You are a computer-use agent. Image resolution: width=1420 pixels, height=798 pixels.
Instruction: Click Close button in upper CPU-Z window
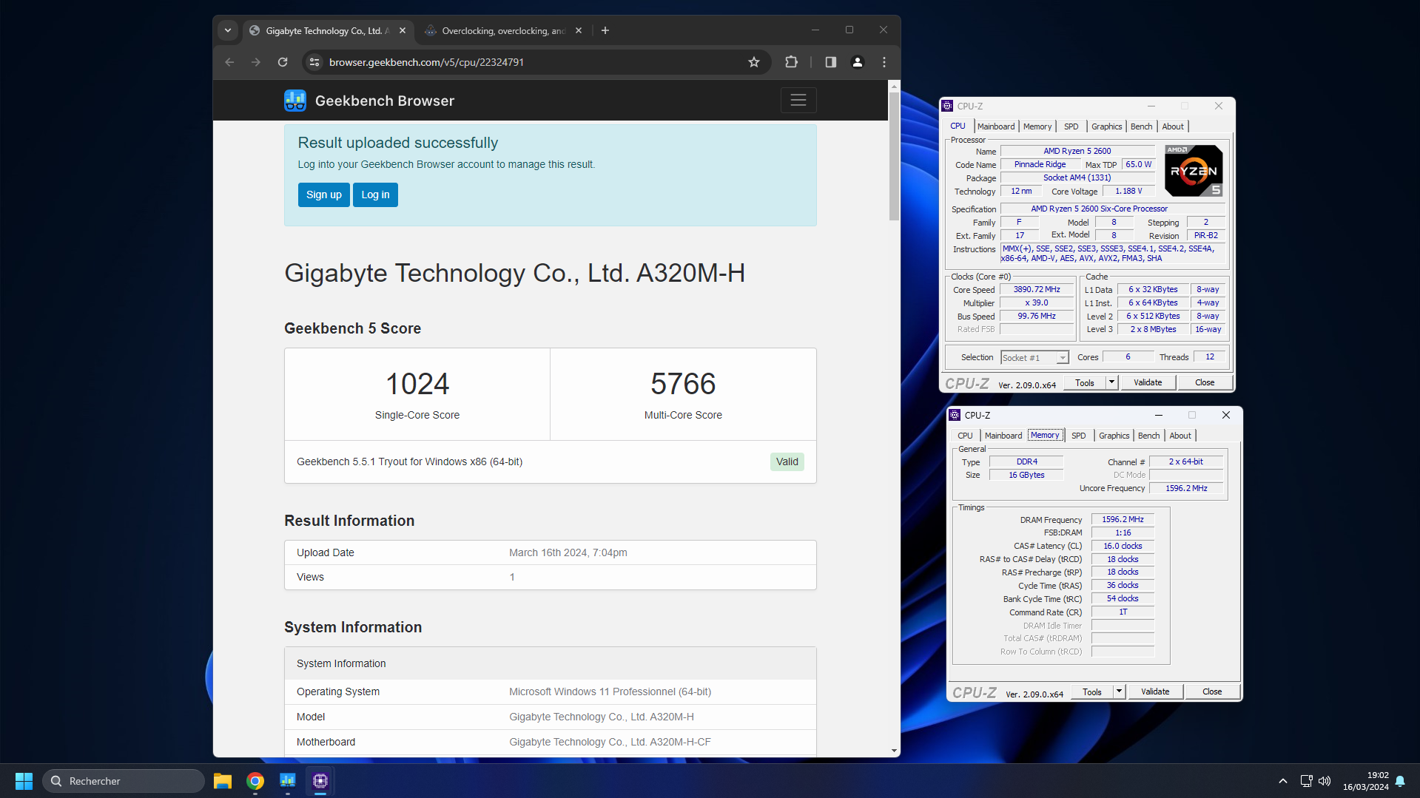pos(1205,383)
